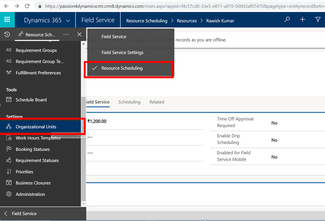Image resolution: width=325 pixels, height=221 pixels.
Task: Click the plus quick create icon
Action: point(302,20)
